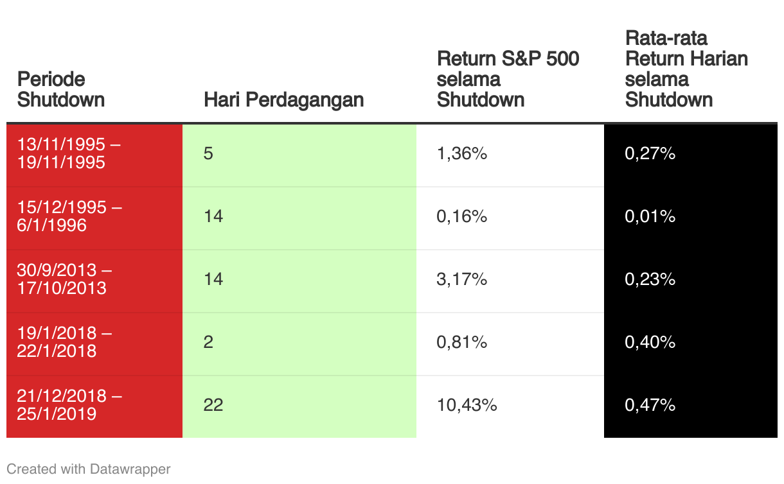The image size is (784, 484).
Task: Click the 21/12/2018 – 25/1/2019 period cell
Action: tap(94, 405)
